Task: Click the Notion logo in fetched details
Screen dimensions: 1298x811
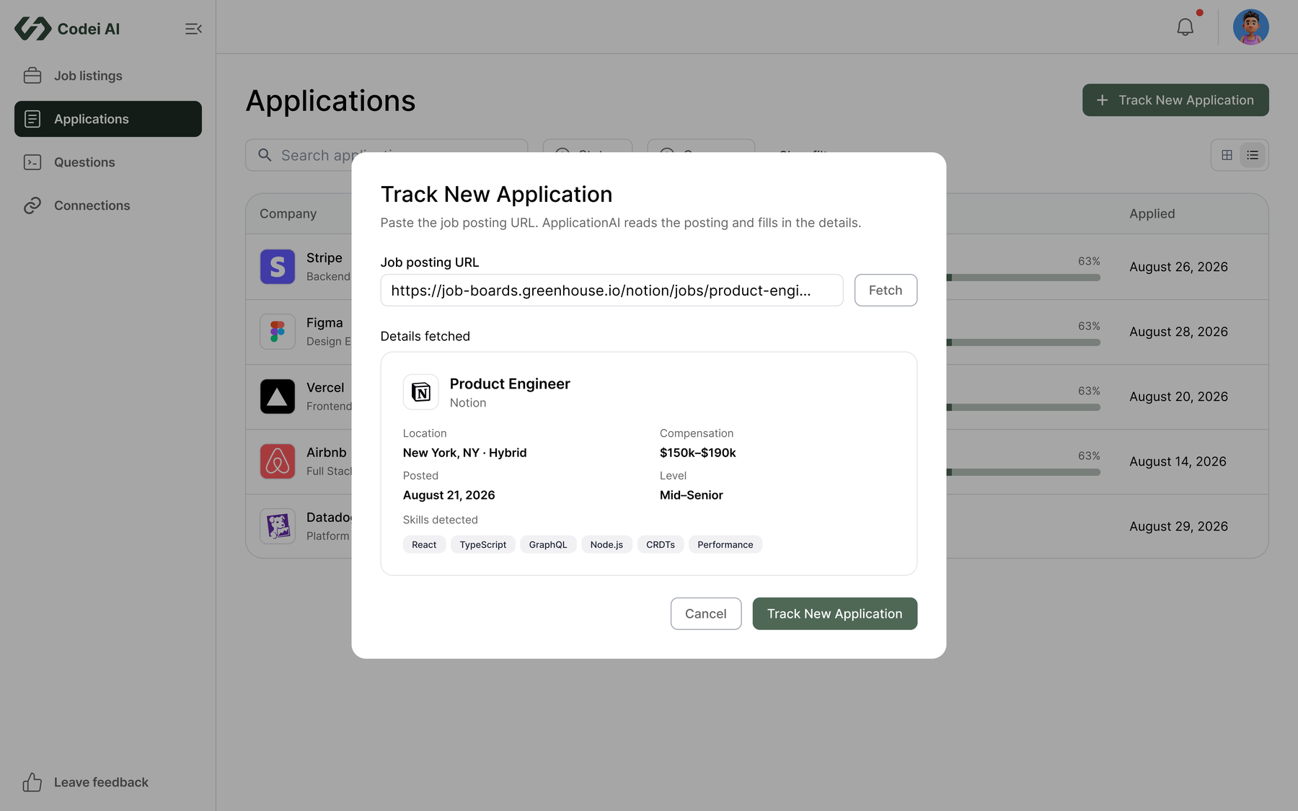Action: click(x=420, y=392)
